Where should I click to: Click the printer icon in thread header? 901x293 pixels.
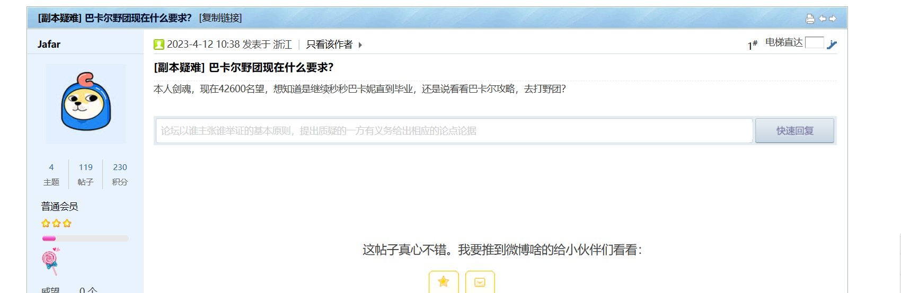coord(810,19)
